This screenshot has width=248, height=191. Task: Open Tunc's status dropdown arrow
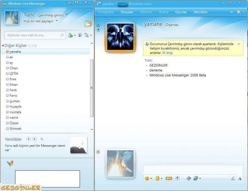pos(67,14)
